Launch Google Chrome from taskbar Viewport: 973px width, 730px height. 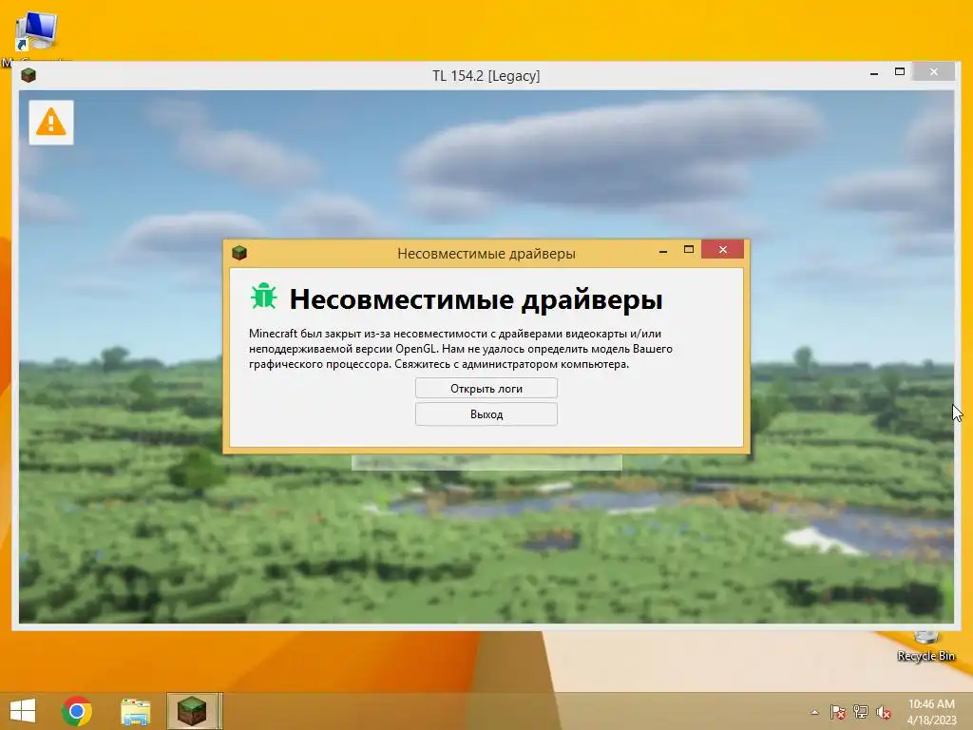coord(77,711)
